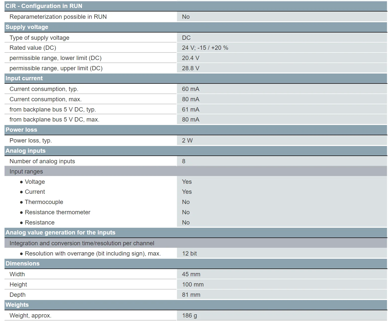Click the '12 bit' value
Image resolution: width=392 pixels, height=321 pixels.
click(189, 253)
